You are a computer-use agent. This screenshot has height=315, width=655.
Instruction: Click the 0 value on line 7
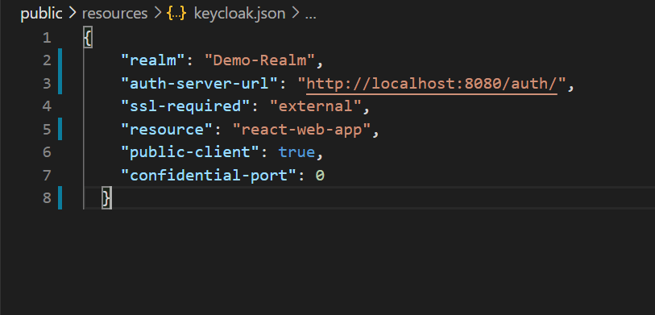tap(320, 175)
